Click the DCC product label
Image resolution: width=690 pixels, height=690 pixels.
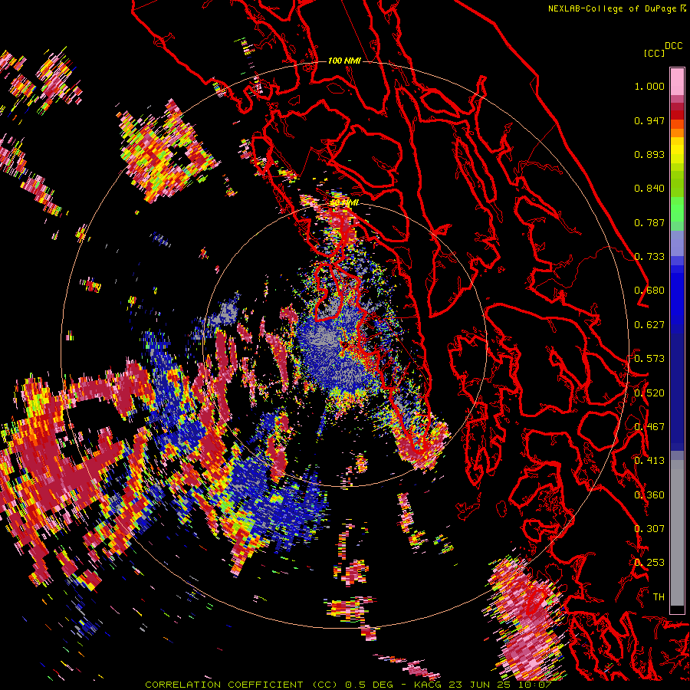click(x=674, y=46)
